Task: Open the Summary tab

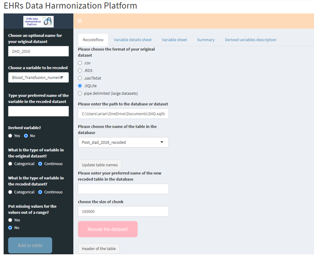Action: click(206, 40)
